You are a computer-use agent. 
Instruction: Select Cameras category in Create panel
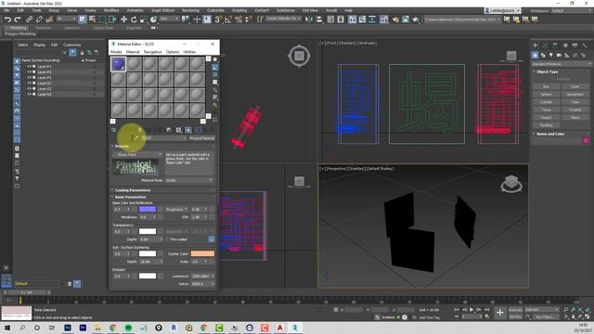click(559, 56)
